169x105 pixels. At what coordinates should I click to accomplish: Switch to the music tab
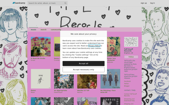tap(34, 30)
